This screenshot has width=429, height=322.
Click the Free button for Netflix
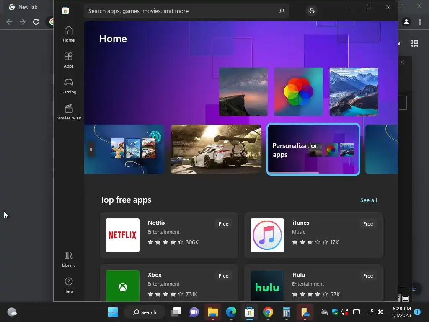pyautogui.click(x=223, y=224)
